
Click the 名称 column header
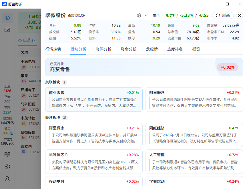[24, 53]
